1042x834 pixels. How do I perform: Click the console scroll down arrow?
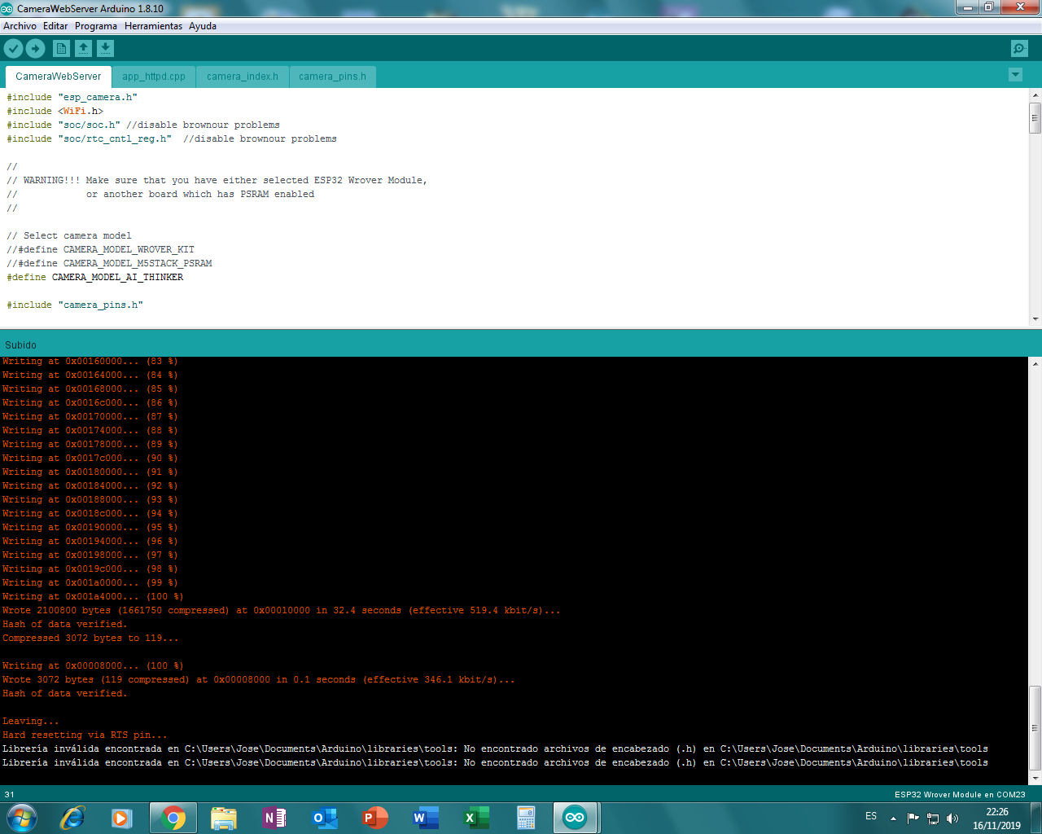(1035, 778)
